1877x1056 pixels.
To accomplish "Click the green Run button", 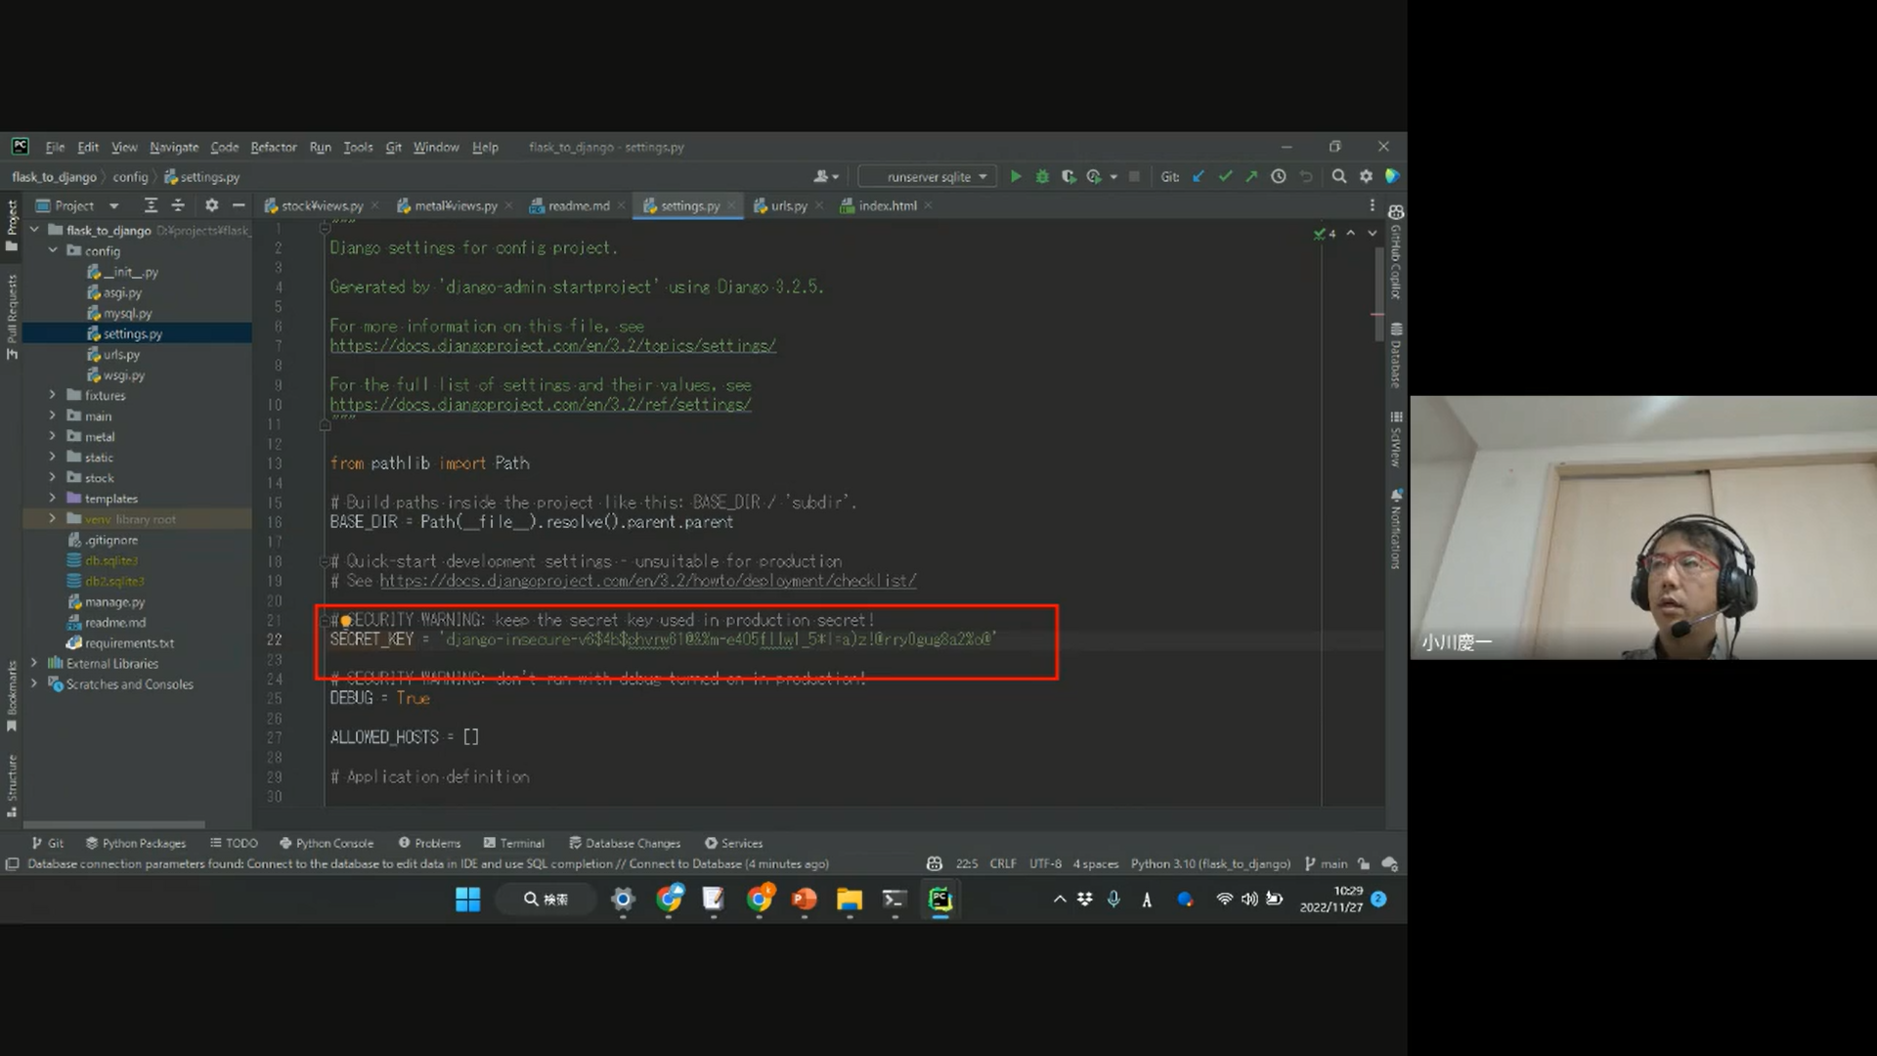I will [x=1016, y=177].
